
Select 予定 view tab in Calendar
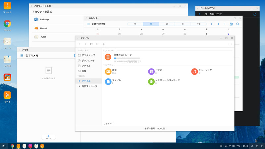(199, 24)
